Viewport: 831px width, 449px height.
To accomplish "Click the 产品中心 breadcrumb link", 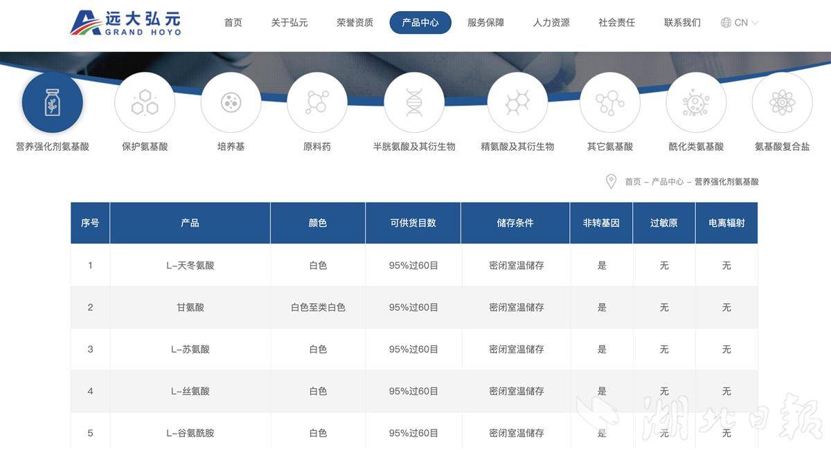I will point(667,182).
